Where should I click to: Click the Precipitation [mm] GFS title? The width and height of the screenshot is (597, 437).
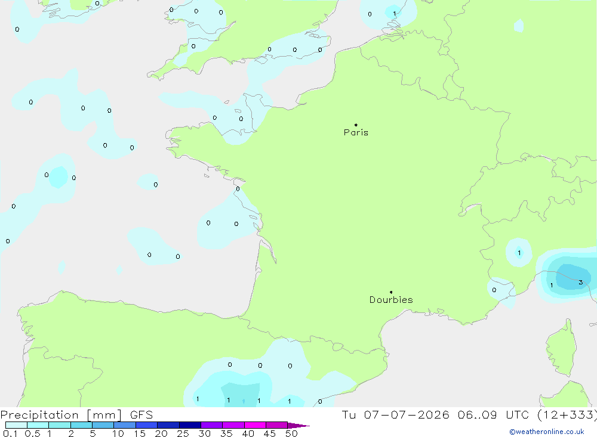(x=76, y=415)
